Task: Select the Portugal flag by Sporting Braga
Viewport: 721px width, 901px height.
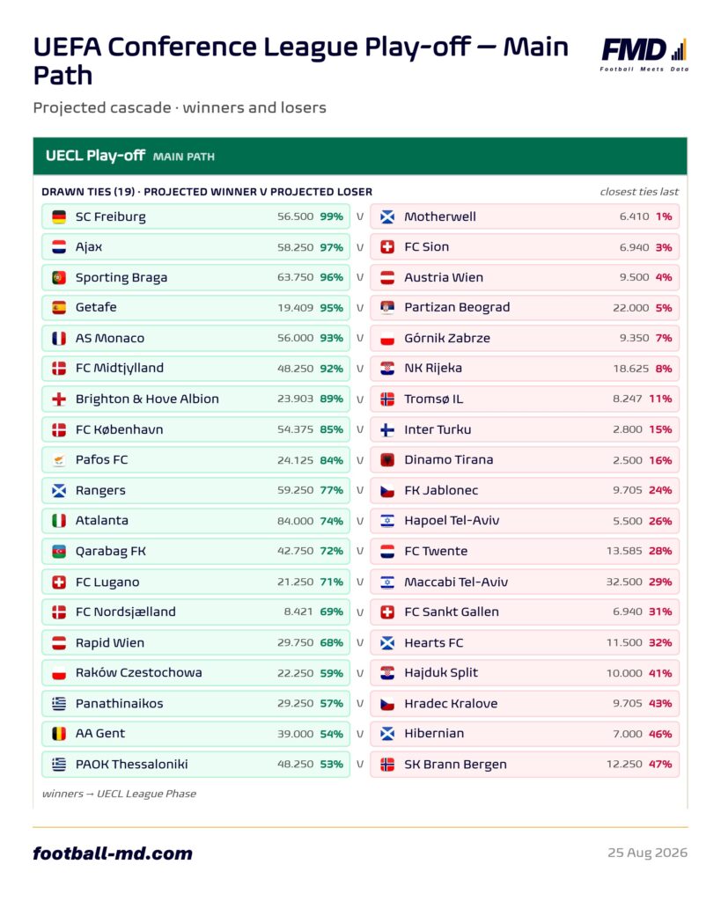Action: coord(59,277)
